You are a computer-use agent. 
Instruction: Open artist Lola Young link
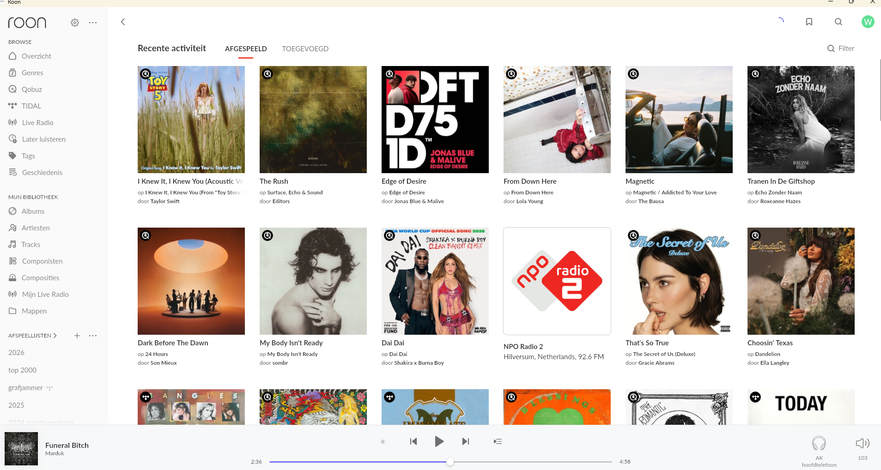point(529,201)
